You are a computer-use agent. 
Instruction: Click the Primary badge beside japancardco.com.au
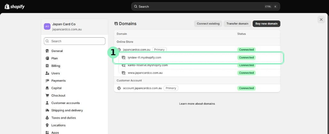(159, 50)
